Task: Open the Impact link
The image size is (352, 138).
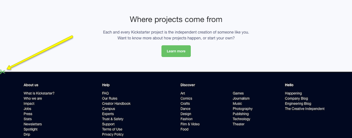Action: [x=29, y=104]
